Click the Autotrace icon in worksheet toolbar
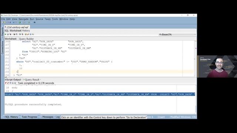 [x=14, y=34]
